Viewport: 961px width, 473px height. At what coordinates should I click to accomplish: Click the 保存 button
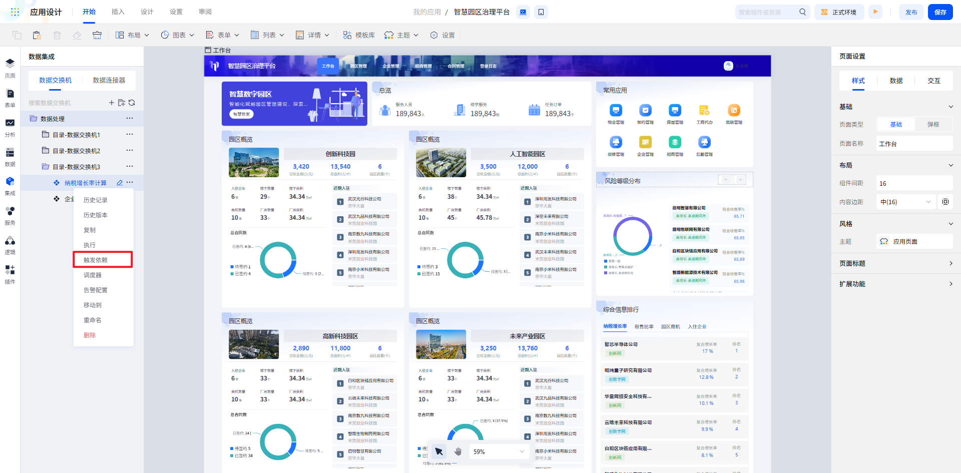click(940, 12)
